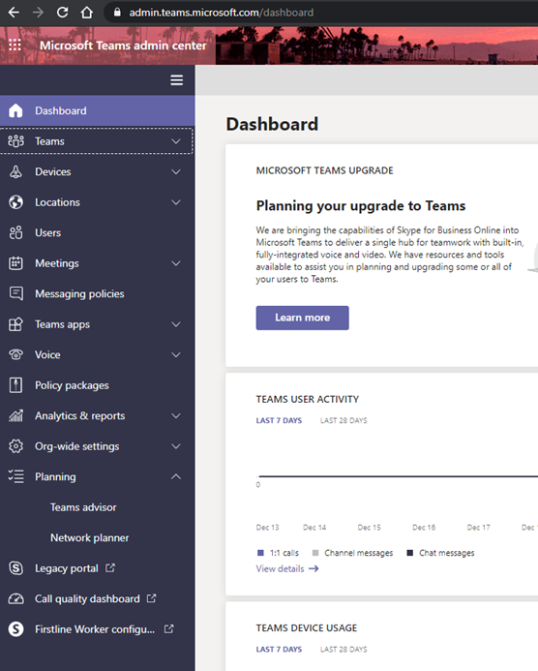Collapse the Planning section chevron
This screenshot has width=538, height=671.
(176, 476)
